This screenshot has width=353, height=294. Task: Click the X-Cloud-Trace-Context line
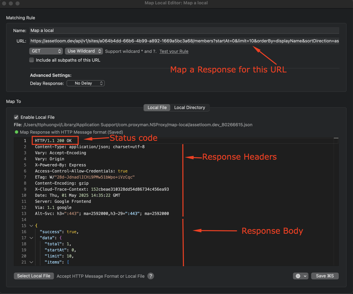102,189
